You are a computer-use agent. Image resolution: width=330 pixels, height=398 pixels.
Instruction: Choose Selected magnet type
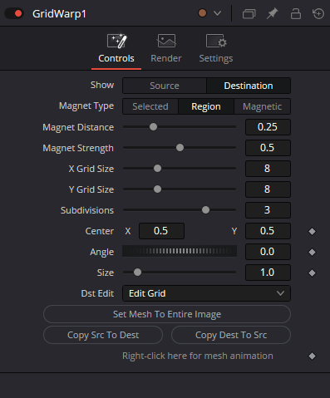point(150,106)
